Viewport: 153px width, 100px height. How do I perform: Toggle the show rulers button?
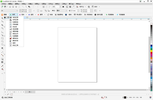(x=67, y=7)
